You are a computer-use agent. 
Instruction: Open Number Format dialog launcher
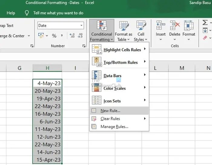(x=84, y=46)
